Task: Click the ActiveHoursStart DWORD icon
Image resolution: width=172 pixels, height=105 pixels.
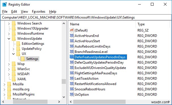Action: click(x=72, y=41)
